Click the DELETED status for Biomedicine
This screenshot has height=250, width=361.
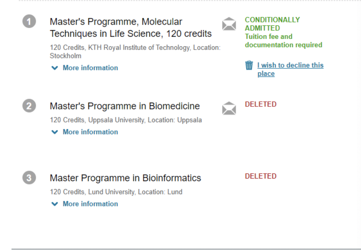click(261, 104)
